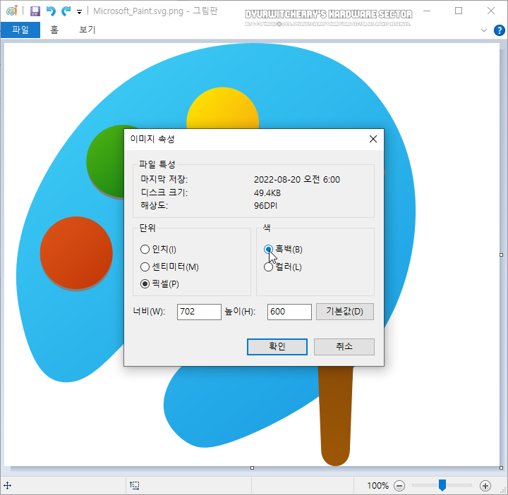Click the 2022-08-20 오전 6:00 saved date
The height and width of the screenshot is (495, 508).
tap(297, 180)
